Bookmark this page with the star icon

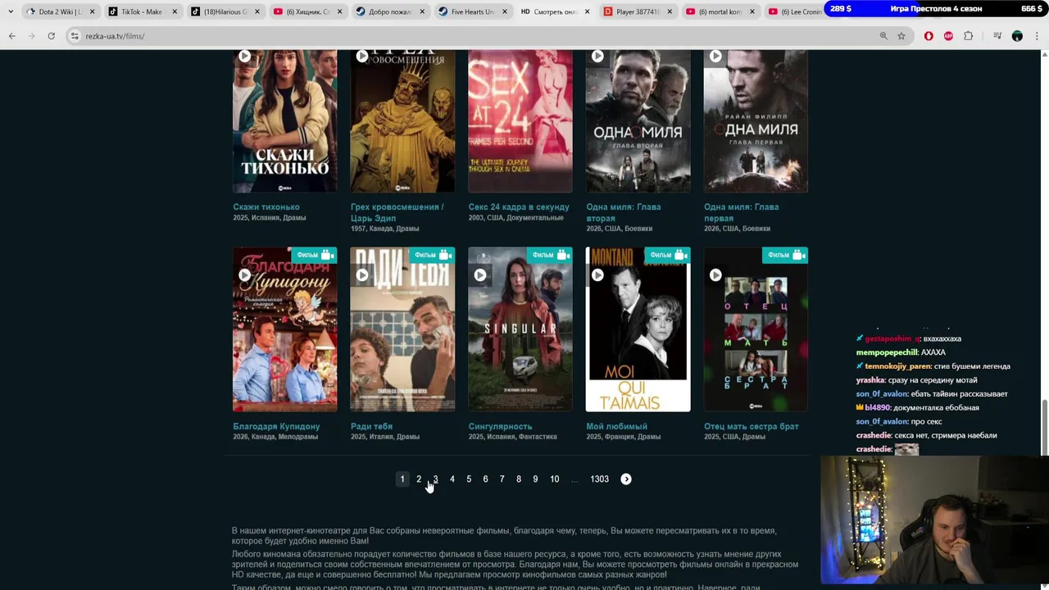click(x=901, y=36)
